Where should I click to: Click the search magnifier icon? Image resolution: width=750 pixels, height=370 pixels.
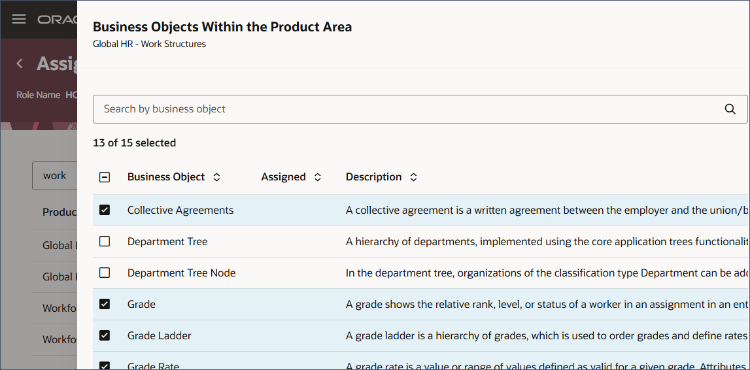[x=730, y=109]
